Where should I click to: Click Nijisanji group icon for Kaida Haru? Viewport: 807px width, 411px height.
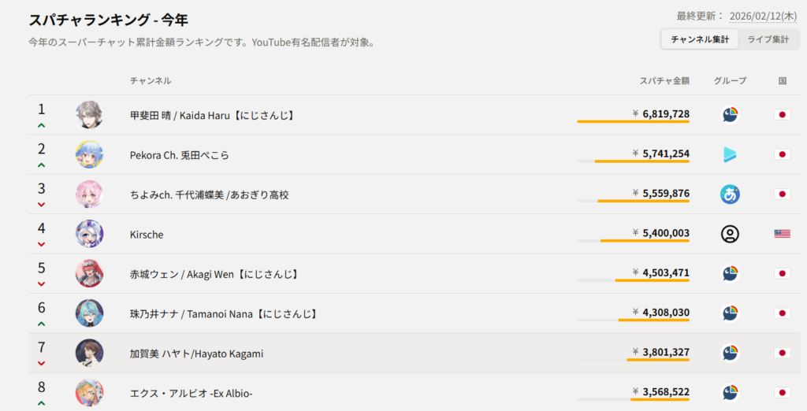pyautogui.click(x=730, y=115)
